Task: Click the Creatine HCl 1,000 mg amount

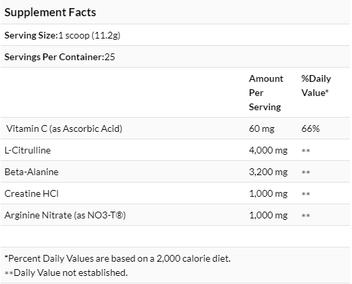Action: coord(268,193)
